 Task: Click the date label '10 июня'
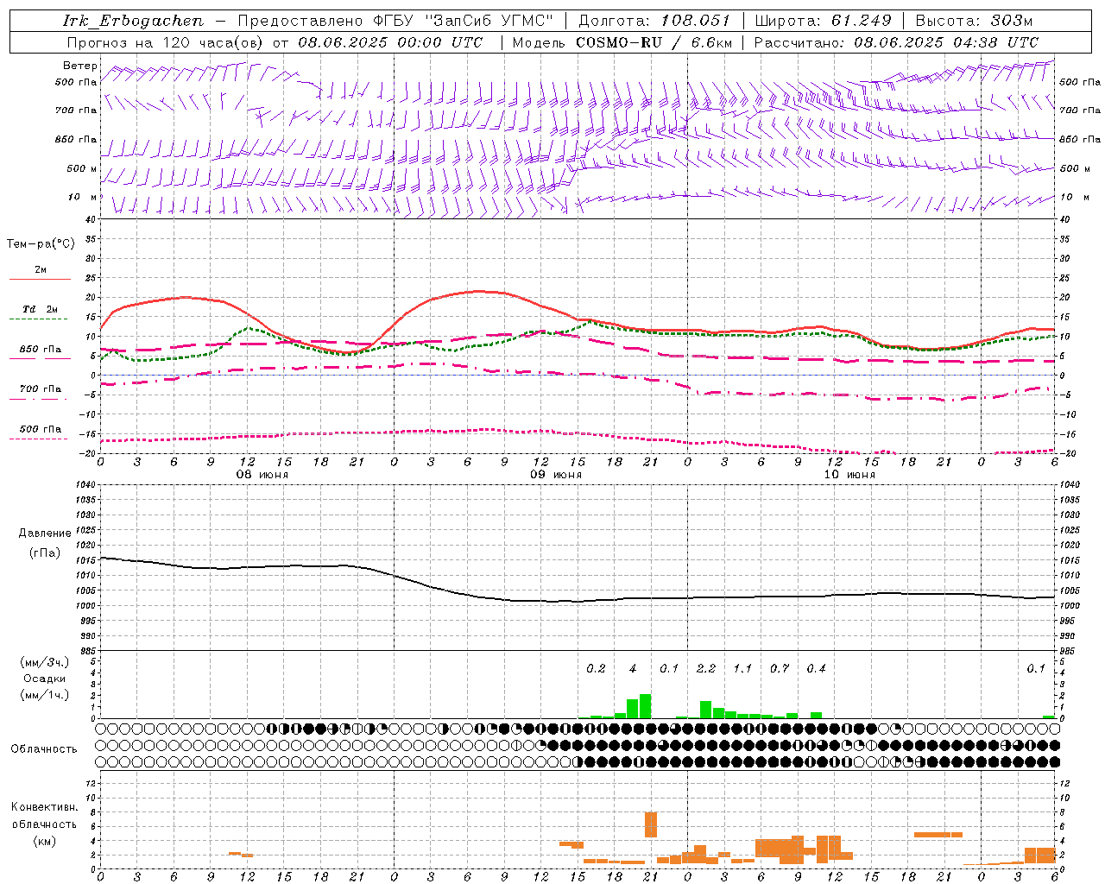tap(849, 475)
